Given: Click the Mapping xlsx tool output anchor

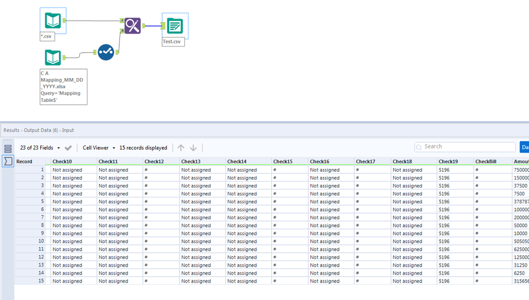Looking at the screenshot, I should (64, 58).
